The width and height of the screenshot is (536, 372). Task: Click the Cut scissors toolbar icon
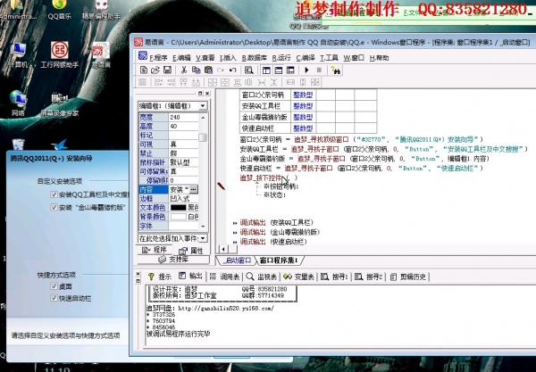pyautogui.click(x=184, y=70)
